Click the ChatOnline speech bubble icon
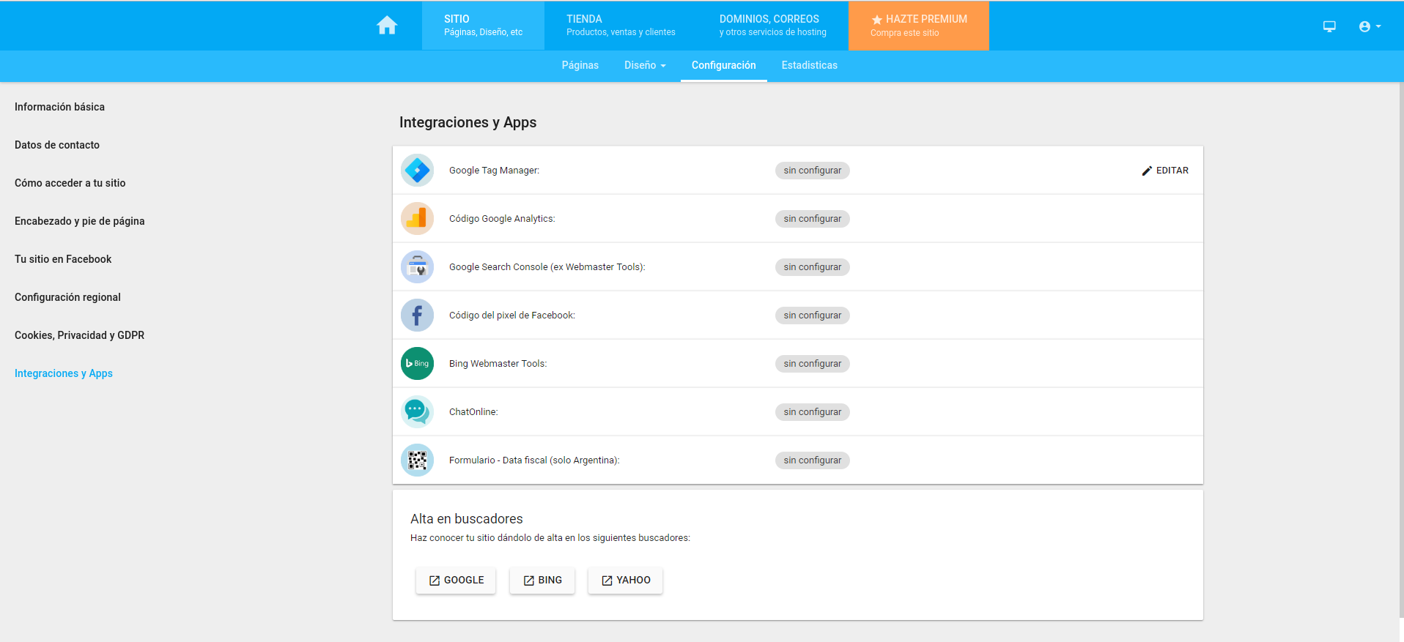Viewport: 1404px width, 642px height. [x=417, y=412]
